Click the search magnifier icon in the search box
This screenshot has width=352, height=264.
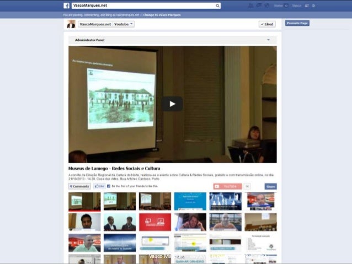click(x=217, y=6)
